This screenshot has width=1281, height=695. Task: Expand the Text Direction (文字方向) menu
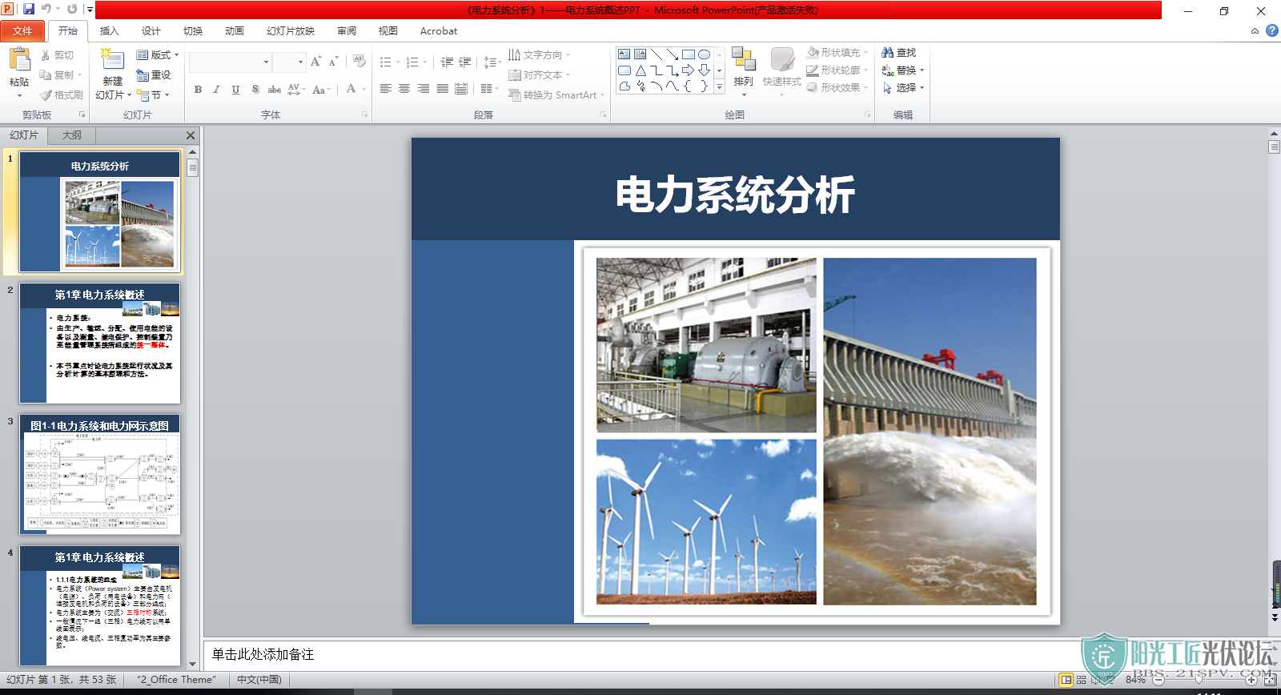pos(540,55)
